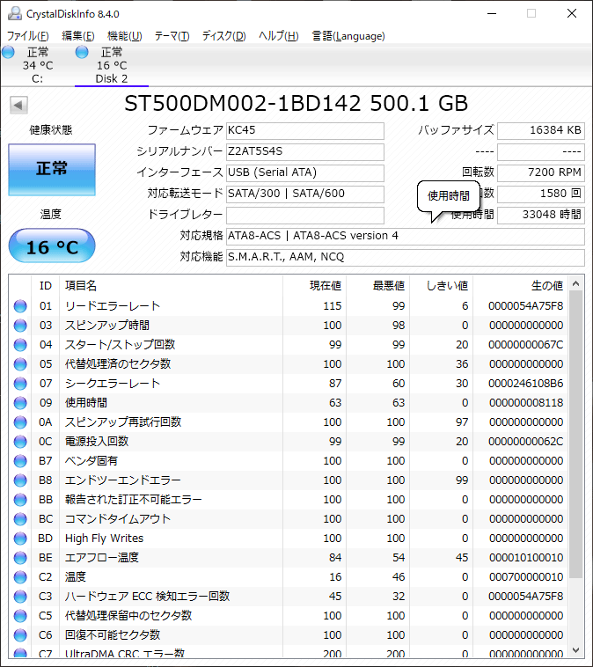Click status orb for ベンダ固有 row

[20, 461]
